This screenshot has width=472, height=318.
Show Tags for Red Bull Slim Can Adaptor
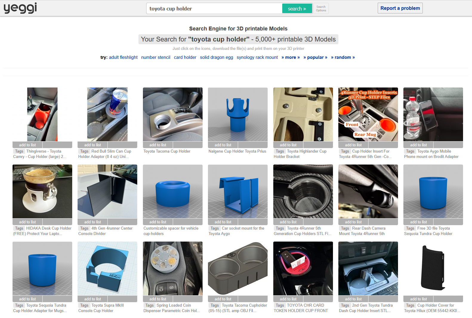click(84, 151)
